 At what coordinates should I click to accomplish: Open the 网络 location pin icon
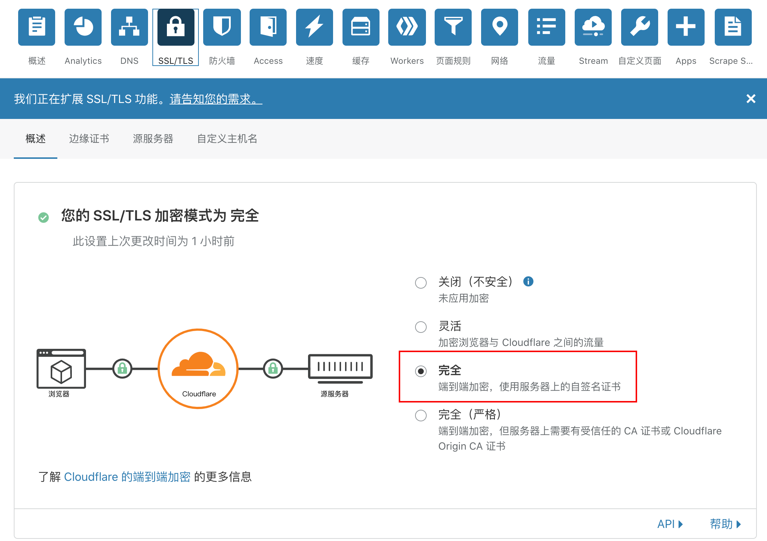coord(500,27)
